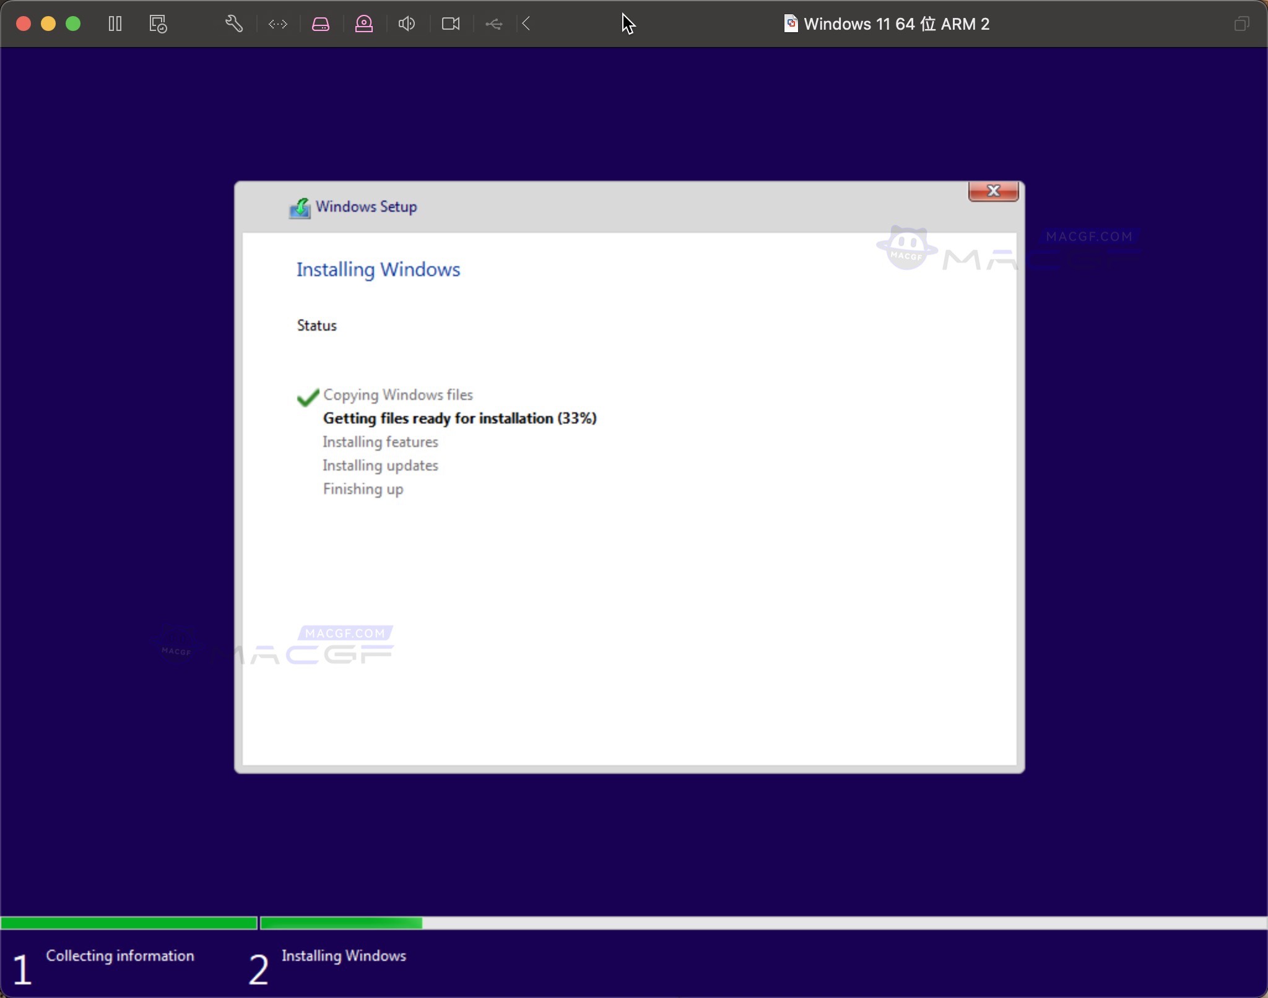
Task: Click the network adapter toolbar icon
Action: (x=277, y=24)
